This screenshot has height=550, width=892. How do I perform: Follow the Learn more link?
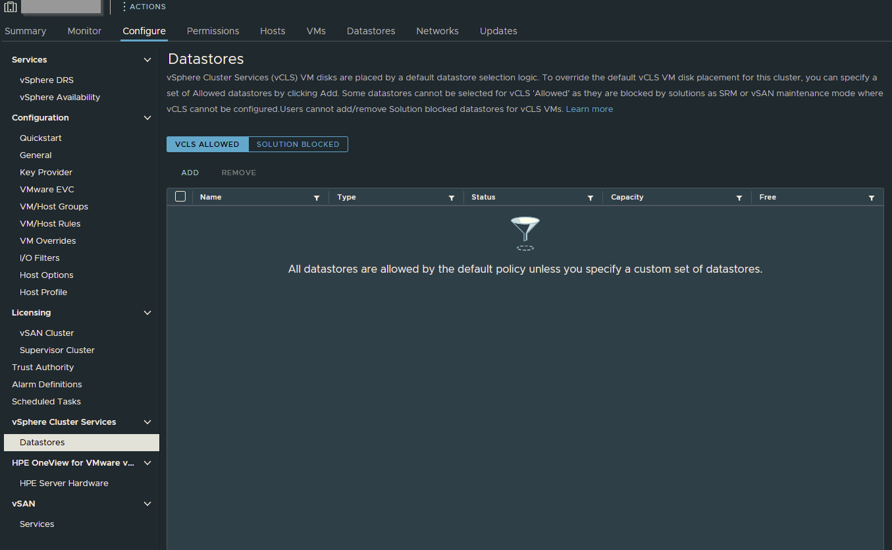[589, 109]
